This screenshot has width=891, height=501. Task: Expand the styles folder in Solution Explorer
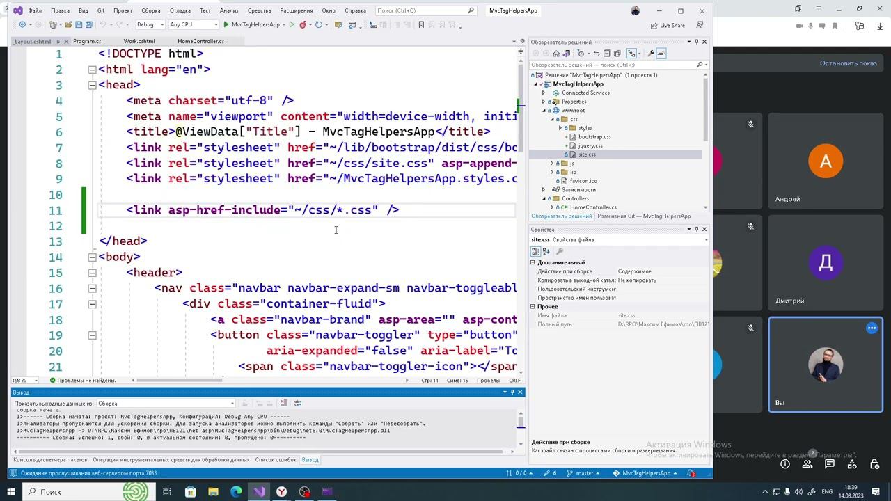point(560,128)
